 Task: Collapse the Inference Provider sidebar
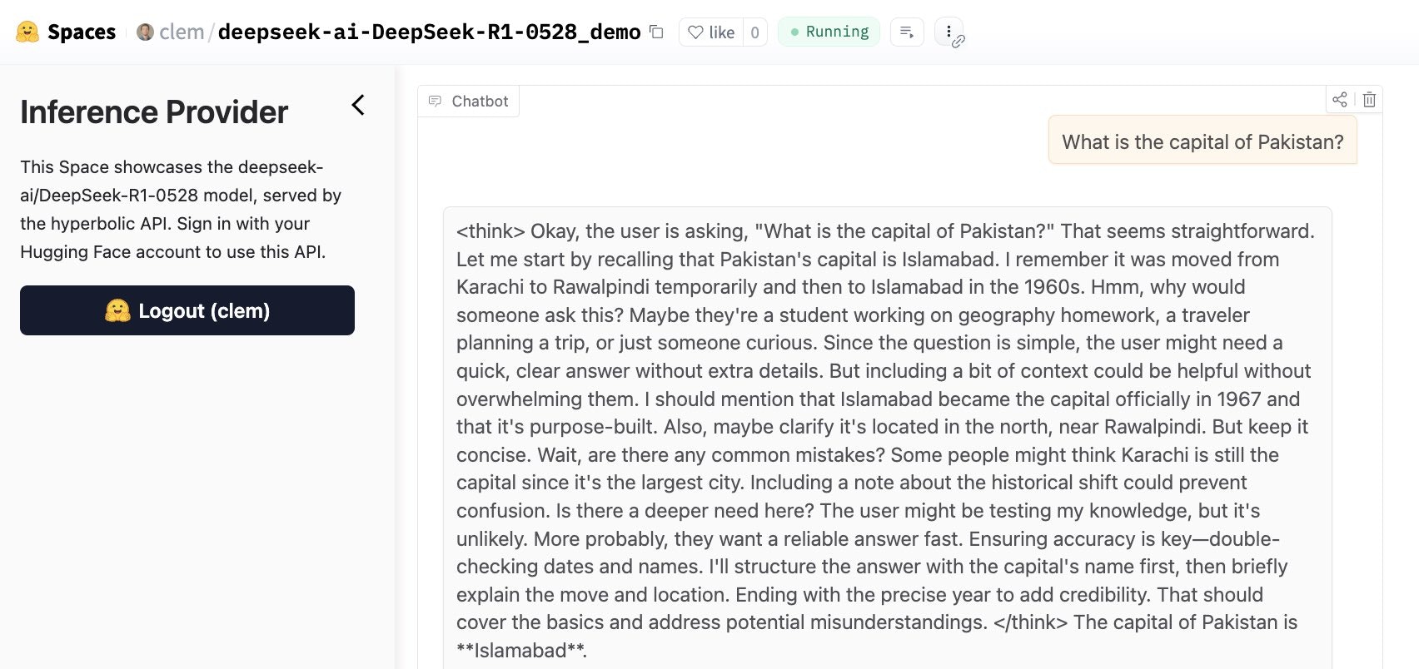click(358, 106)
